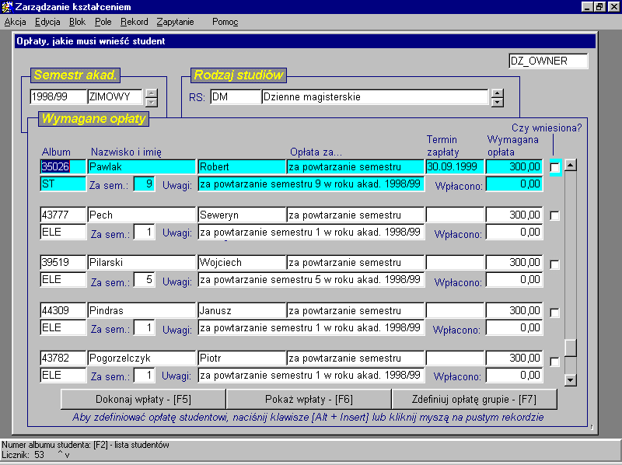Screen dimensions: 622x465
Task: Click the semester number field for Pawlak
Action: click(144, 184)
